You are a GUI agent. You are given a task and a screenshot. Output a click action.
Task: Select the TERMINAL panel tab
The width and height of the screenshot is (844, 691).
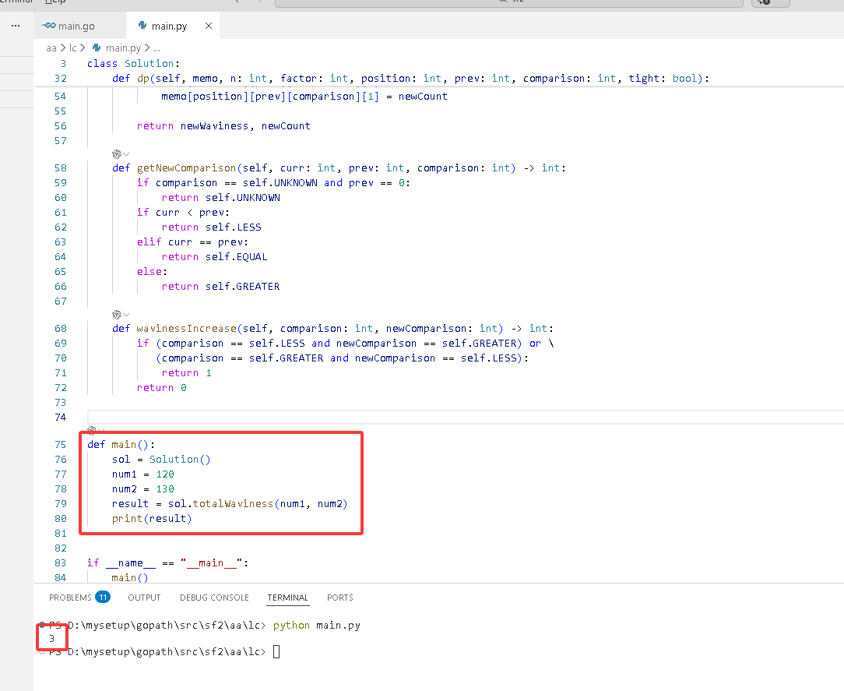[x=287, y=598]
